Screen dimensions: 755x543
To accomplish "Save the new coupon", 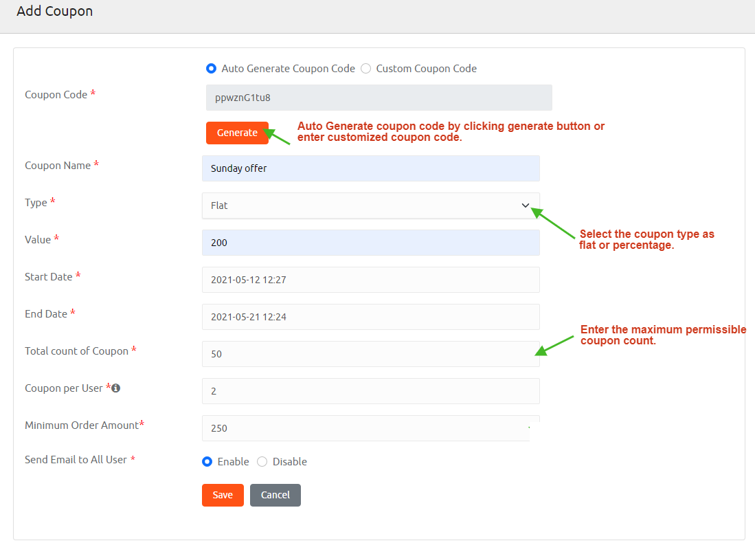I will [223, 495].
